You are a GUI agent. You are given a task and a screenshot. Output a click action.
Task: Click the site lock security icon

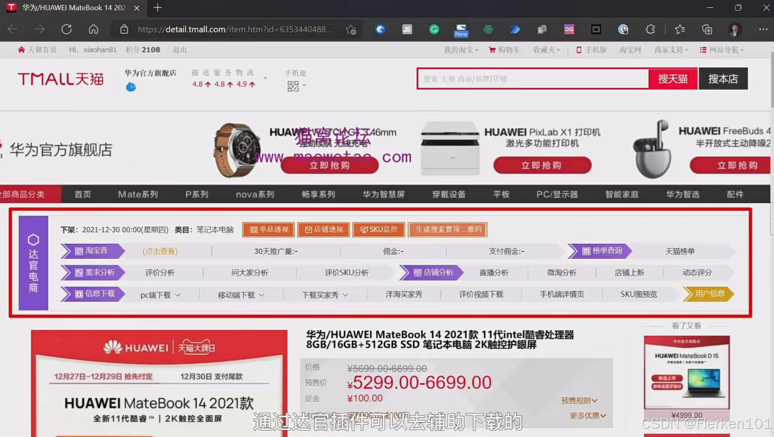coord(124,29)
